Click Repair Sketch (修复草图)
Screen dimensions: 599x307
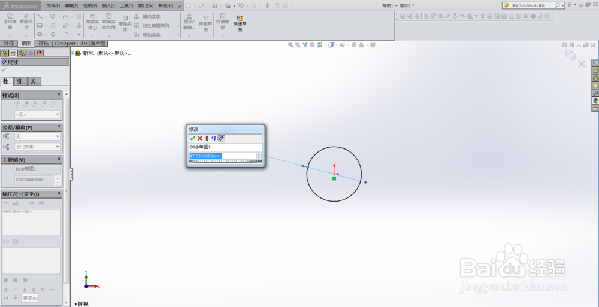click(205, 23)
